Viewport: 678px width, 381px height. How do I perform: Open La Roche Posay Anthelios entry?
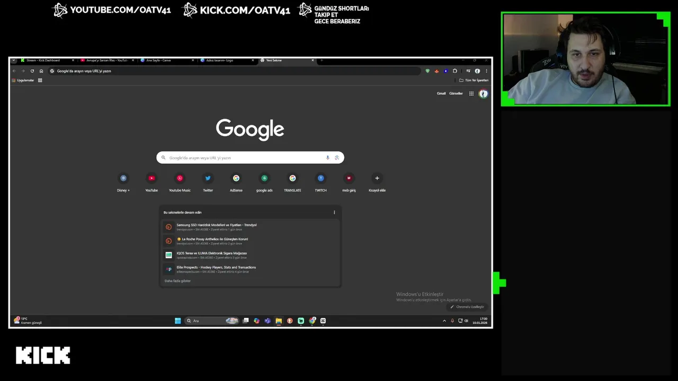click(250, 241)
